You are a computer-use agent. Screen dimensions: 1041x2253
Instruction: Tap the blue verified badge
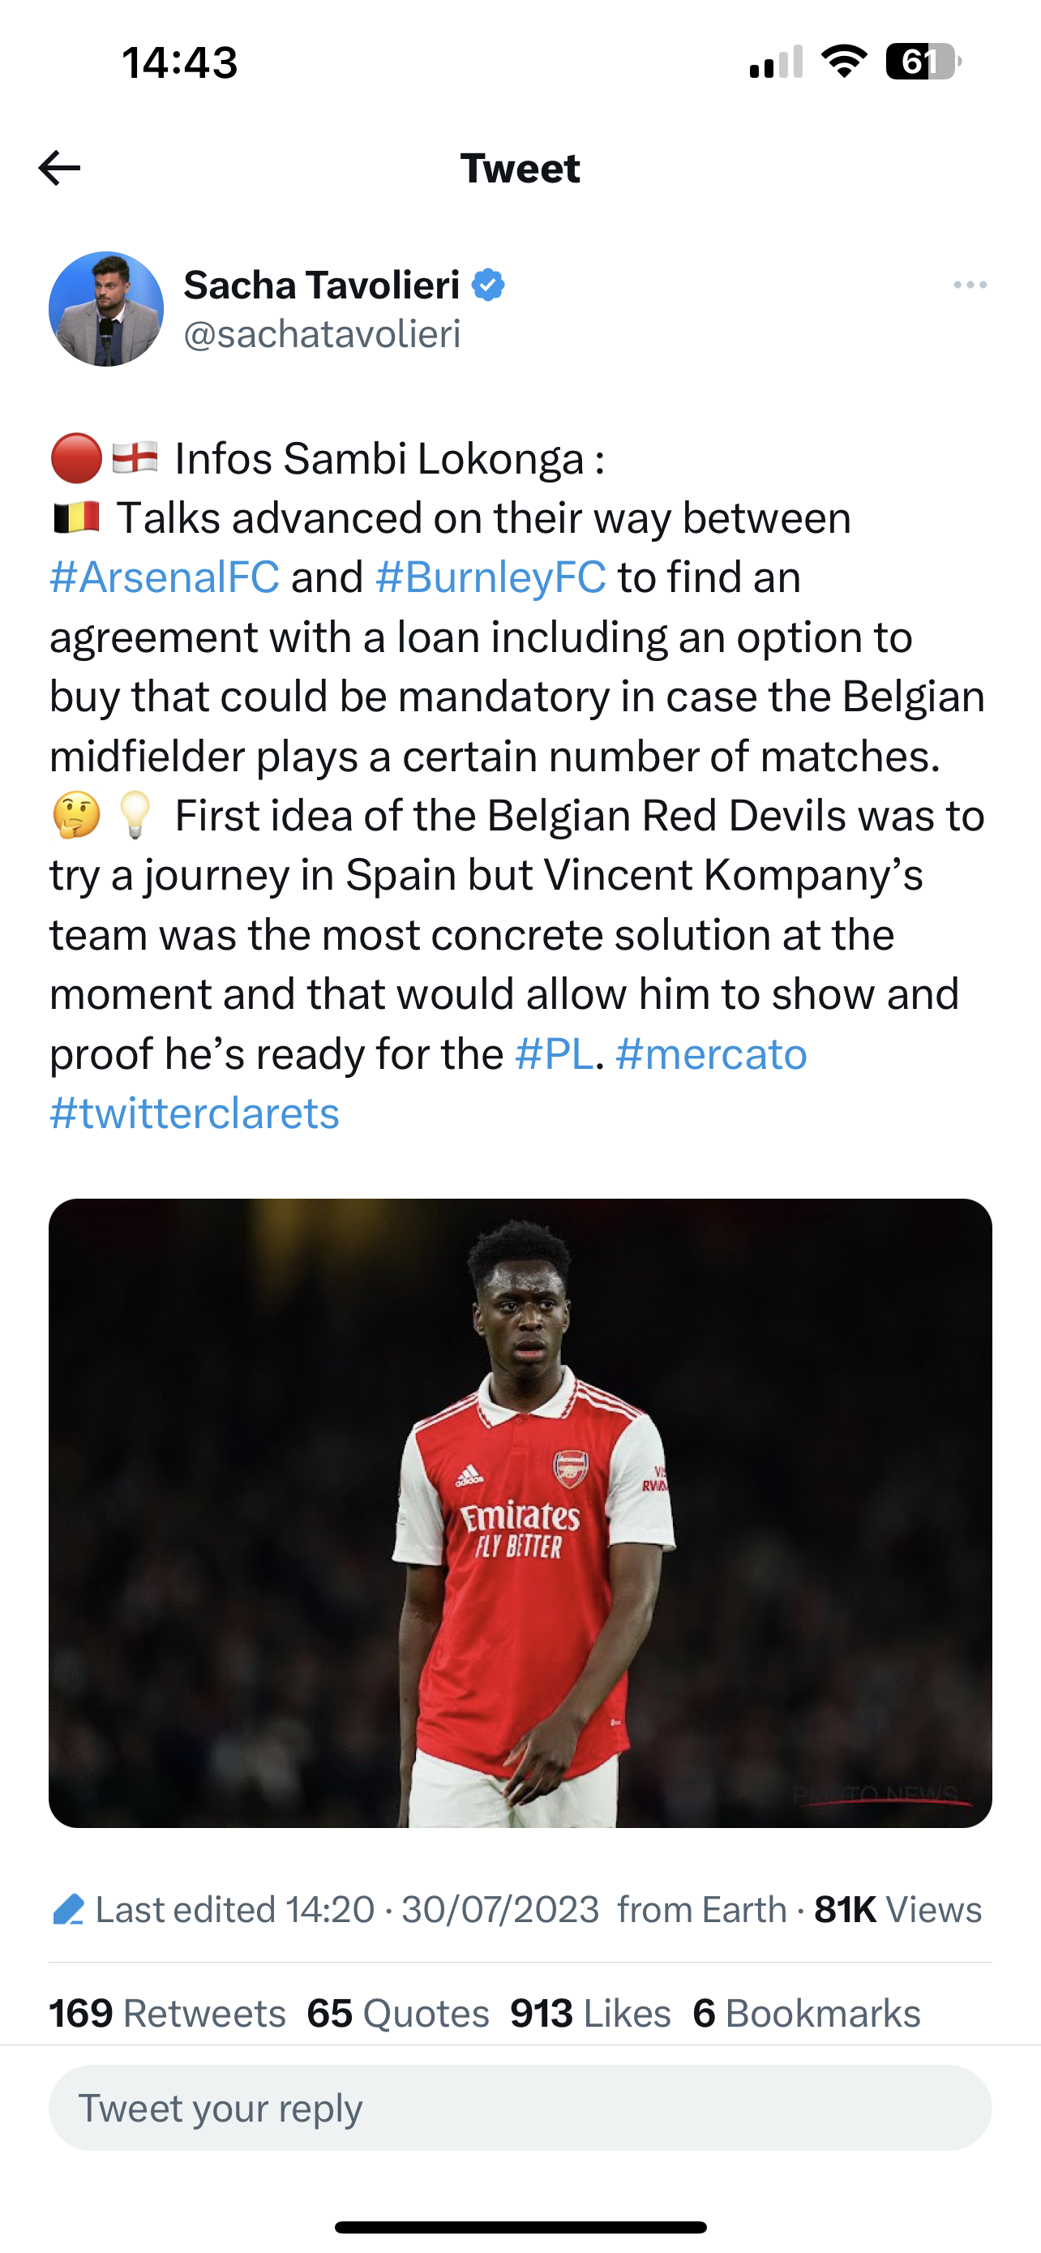(x=488, y=286)
